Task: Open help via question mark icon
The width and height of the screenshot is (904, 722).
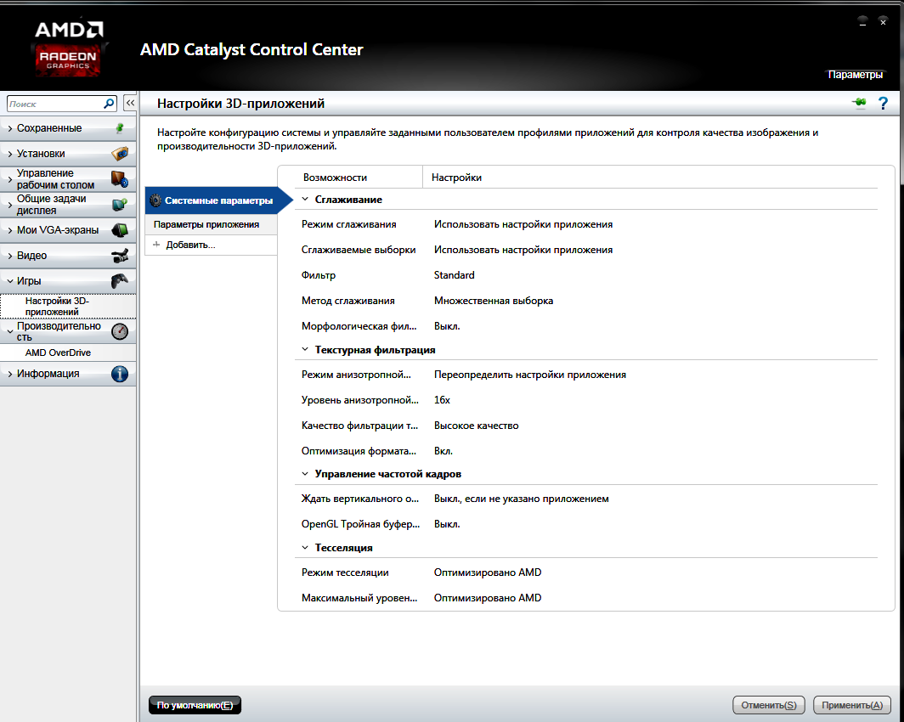Action: (883, 104)
